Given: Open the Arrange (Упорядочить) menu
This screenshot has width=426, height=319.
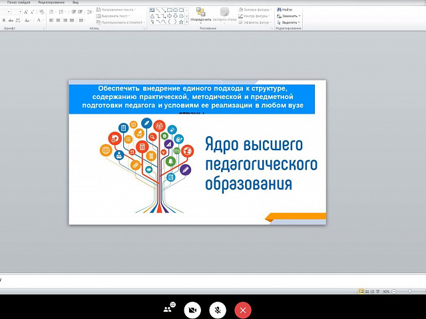Looking at the screenshot, I should tap(200, 16).
